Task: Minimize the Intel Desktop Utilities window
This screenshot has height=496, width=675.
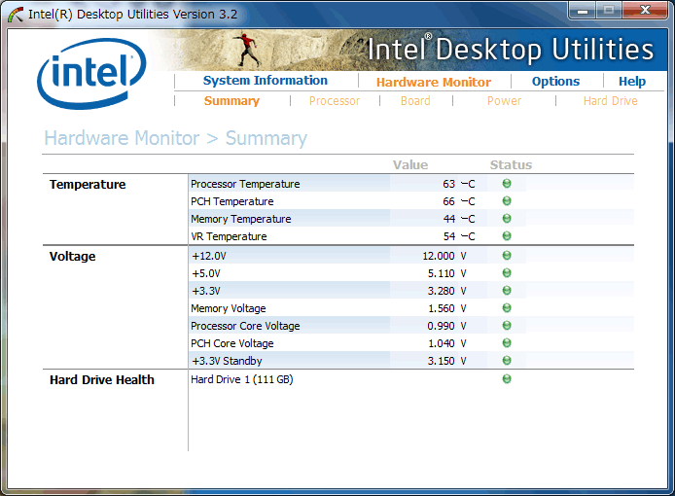Action: 583,11
